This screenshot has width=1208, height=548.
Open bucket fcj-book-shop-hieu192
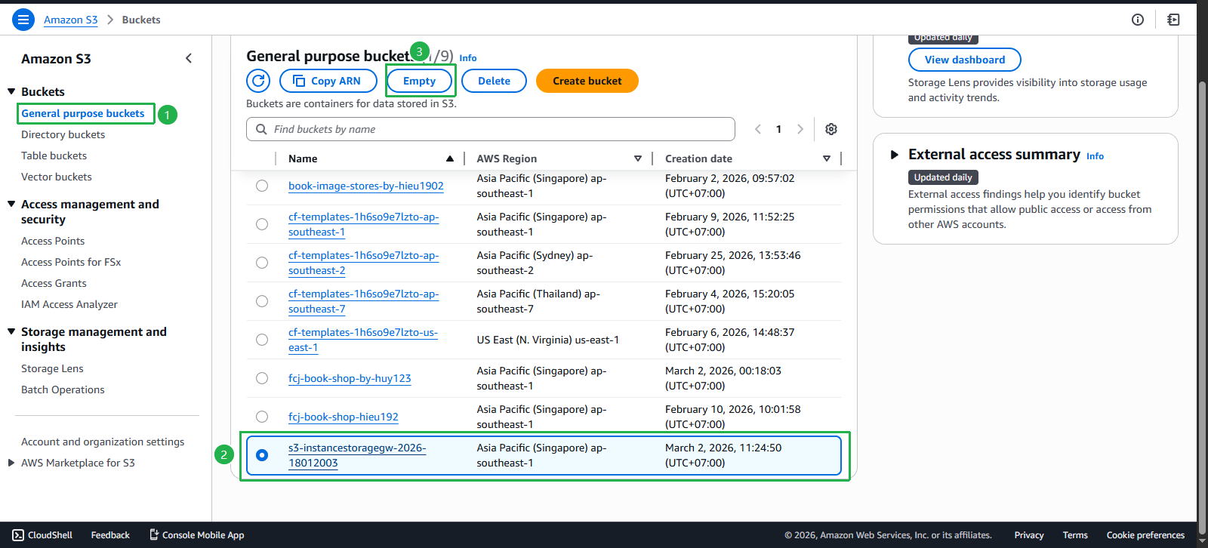tap(344, 417)
